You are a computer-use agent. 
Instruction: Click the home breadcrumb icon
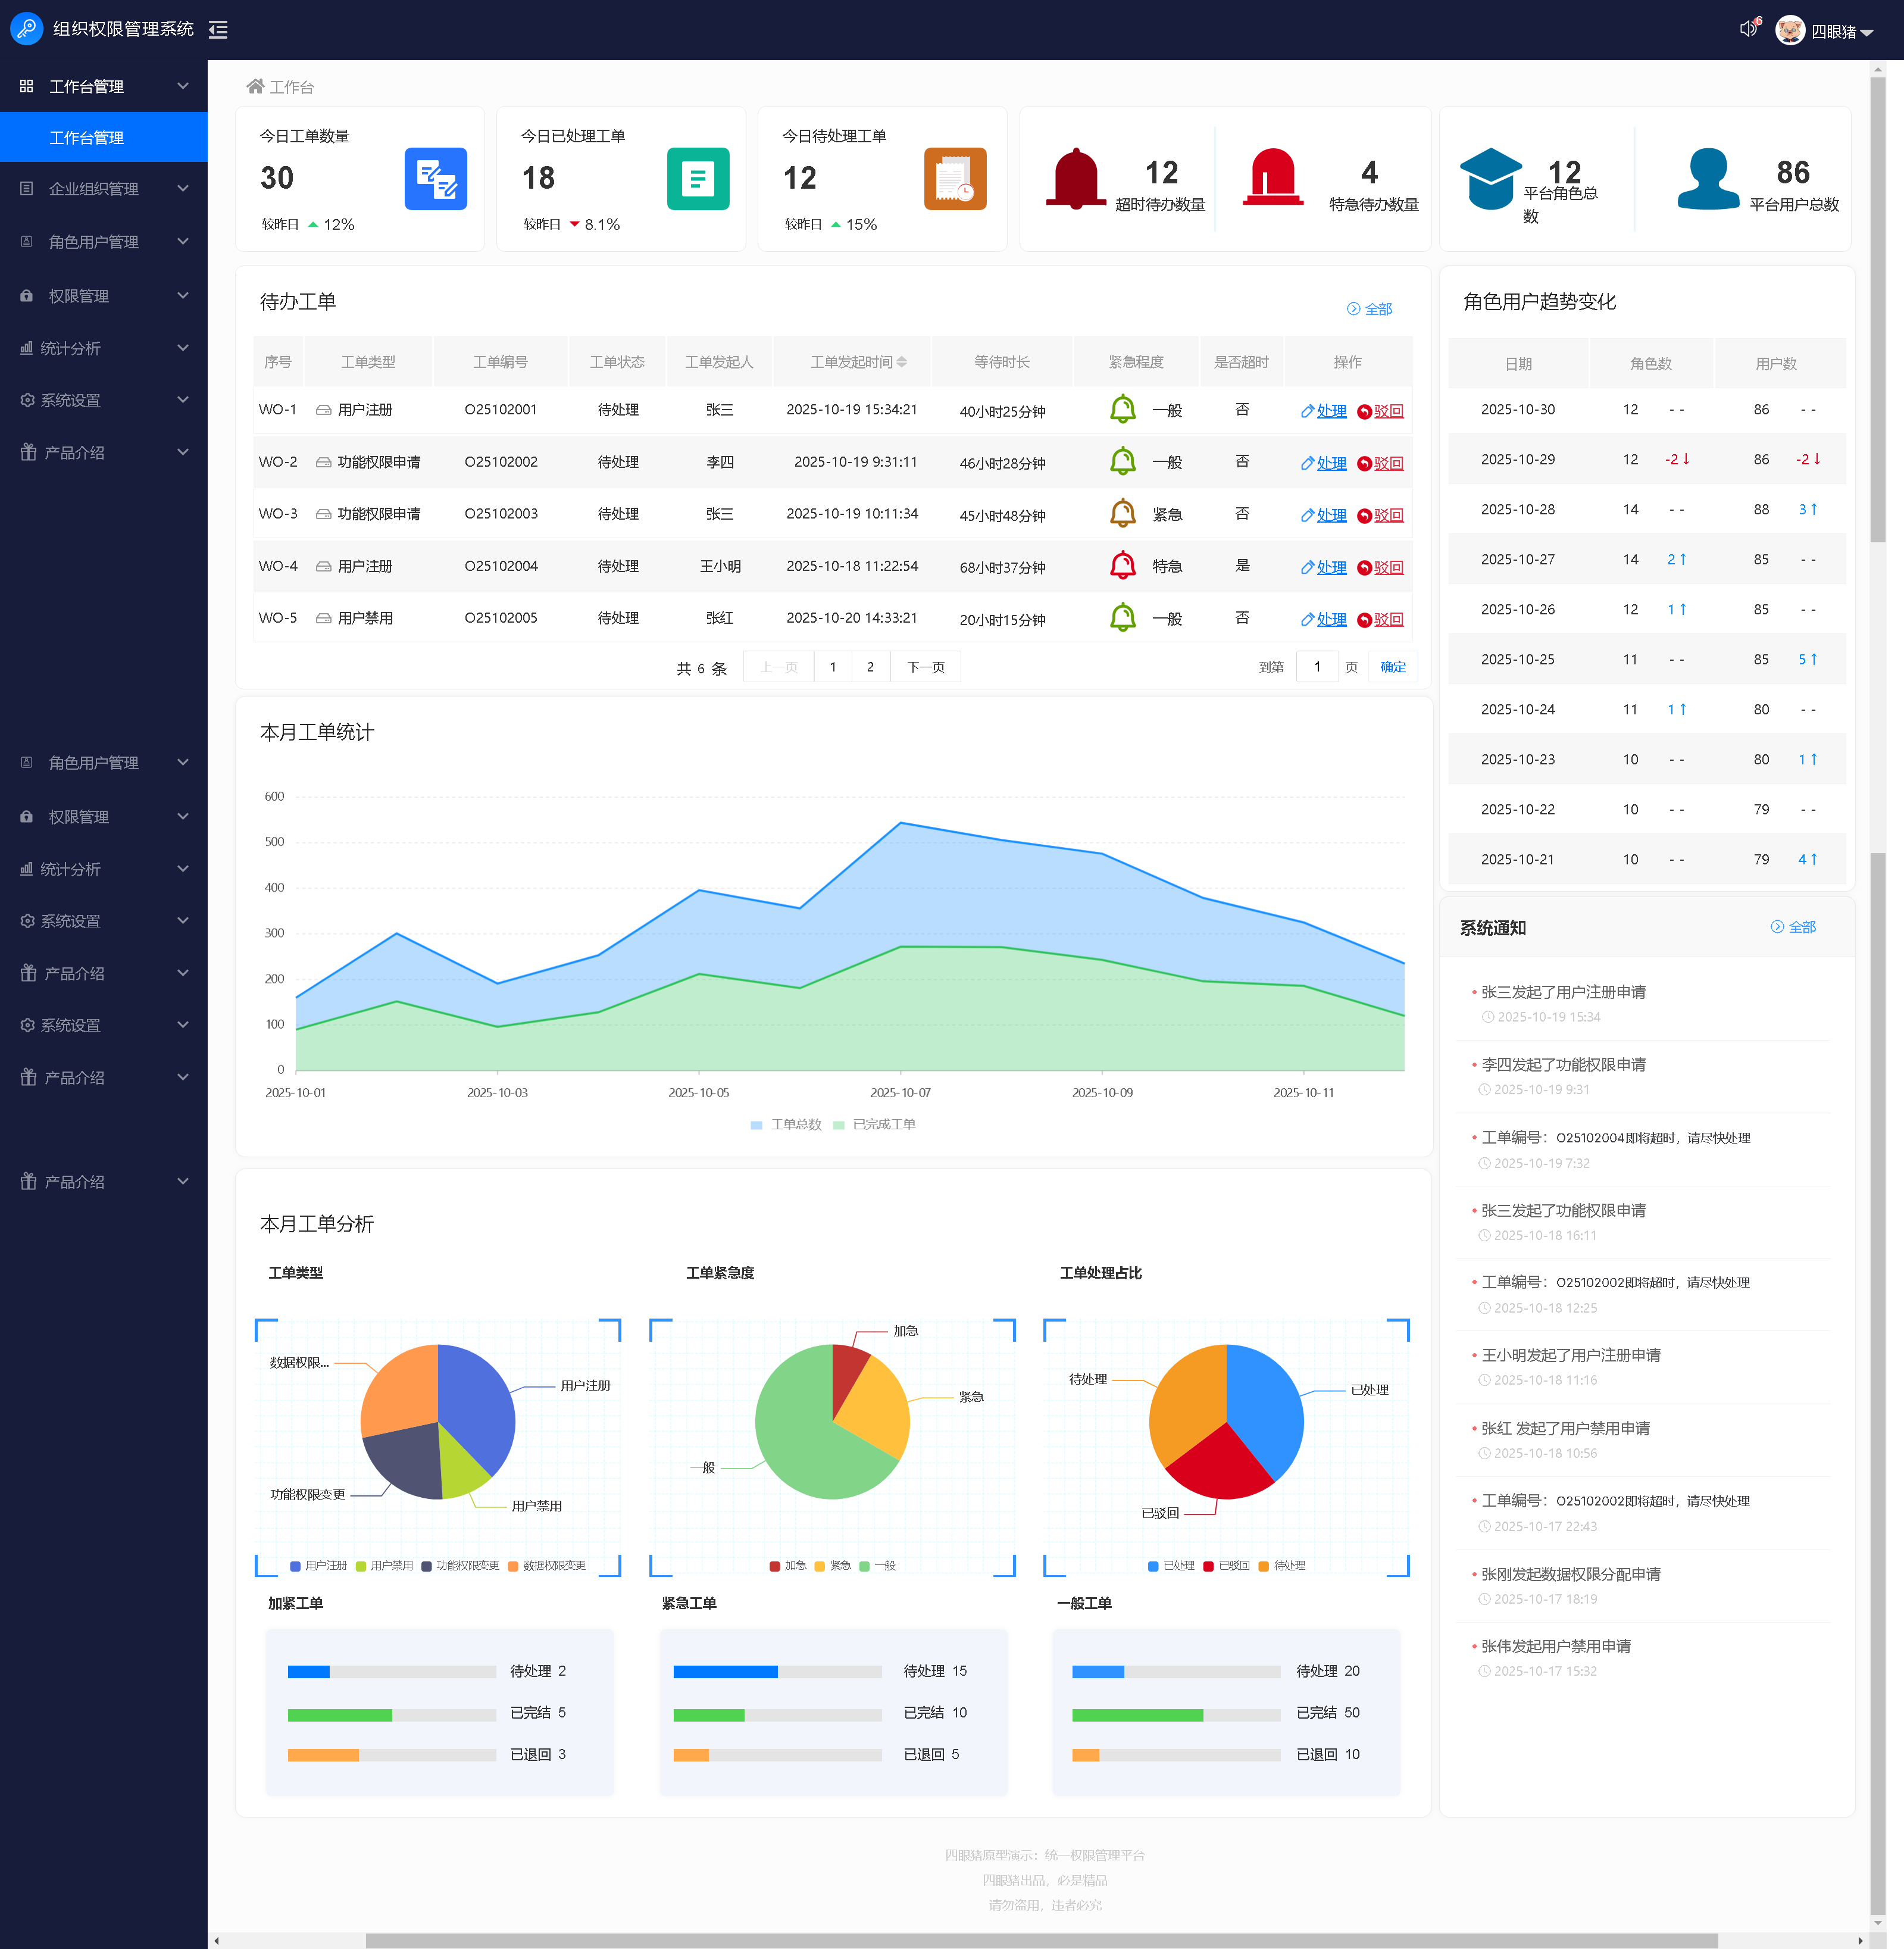click(256, 87)
